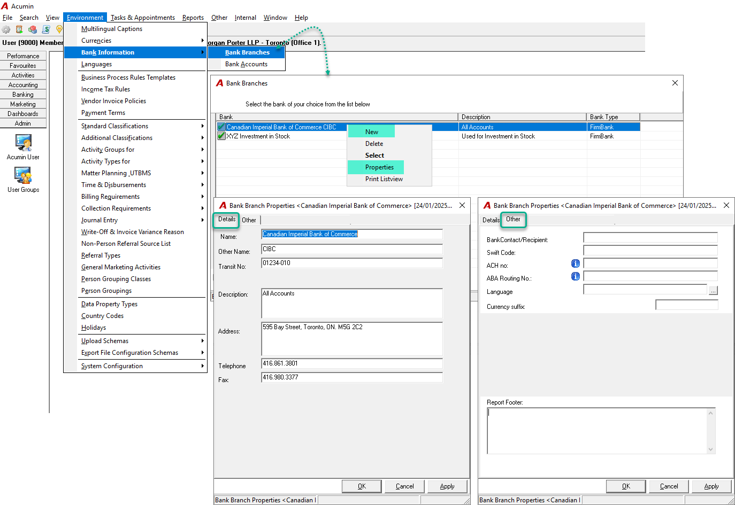This screenshot has width=735, height=505.
Task: Select Delete in the context menu
Action: click(x=374, y=144)
